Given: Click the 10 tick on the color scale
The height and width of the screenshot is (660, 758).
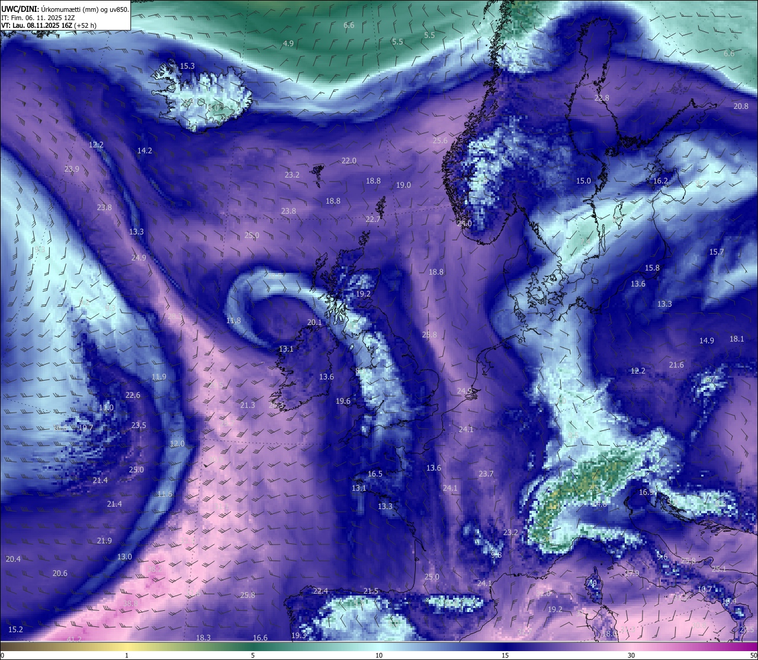Looking at the screenshot, I should [379, 656].
